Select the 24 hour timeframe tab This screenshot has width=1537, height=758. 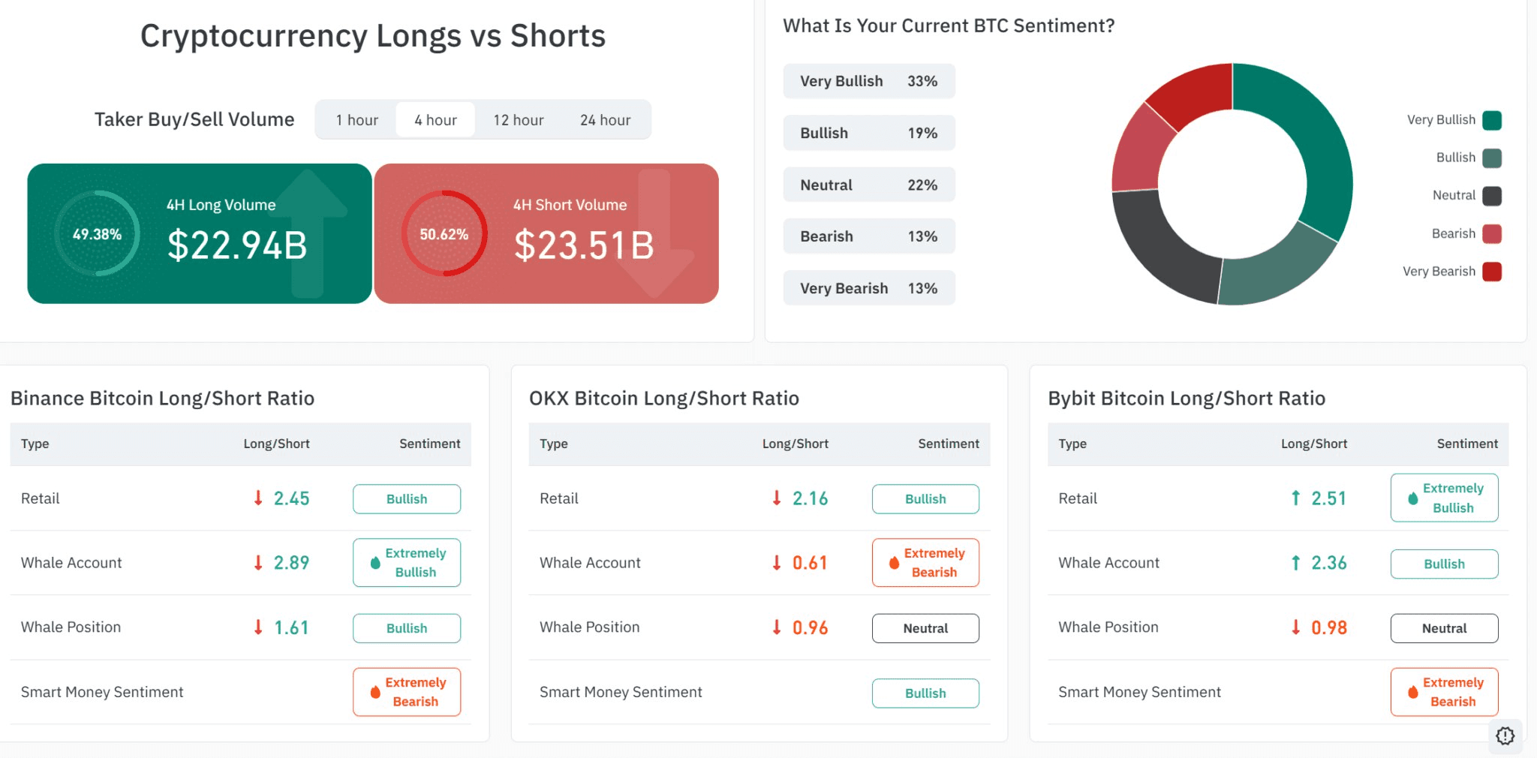pos(605,120)
